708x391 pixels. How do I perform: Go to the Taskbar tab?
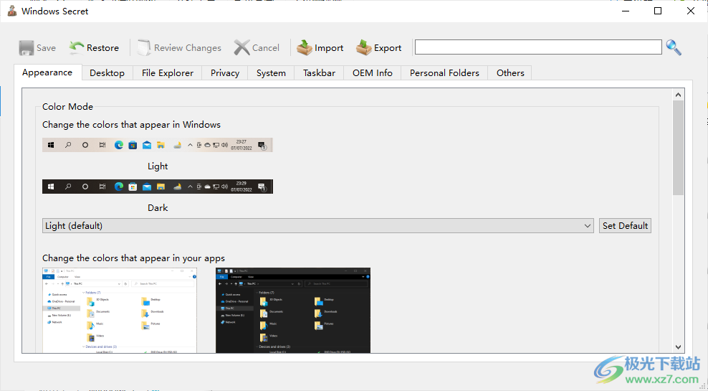click(319, 73)
